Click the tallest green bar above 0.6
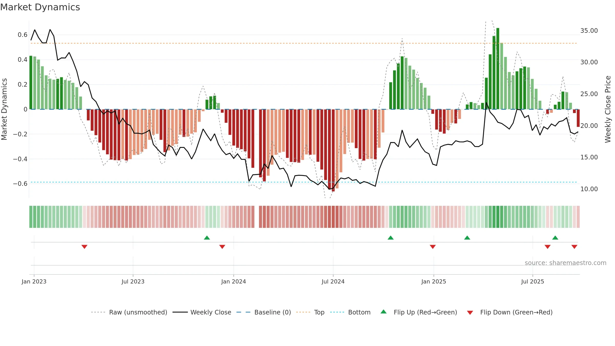Screen dimensions: 615x346 (x=498, y=69)
